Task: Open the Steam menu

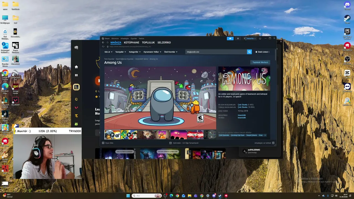Action: coord(107,38)
